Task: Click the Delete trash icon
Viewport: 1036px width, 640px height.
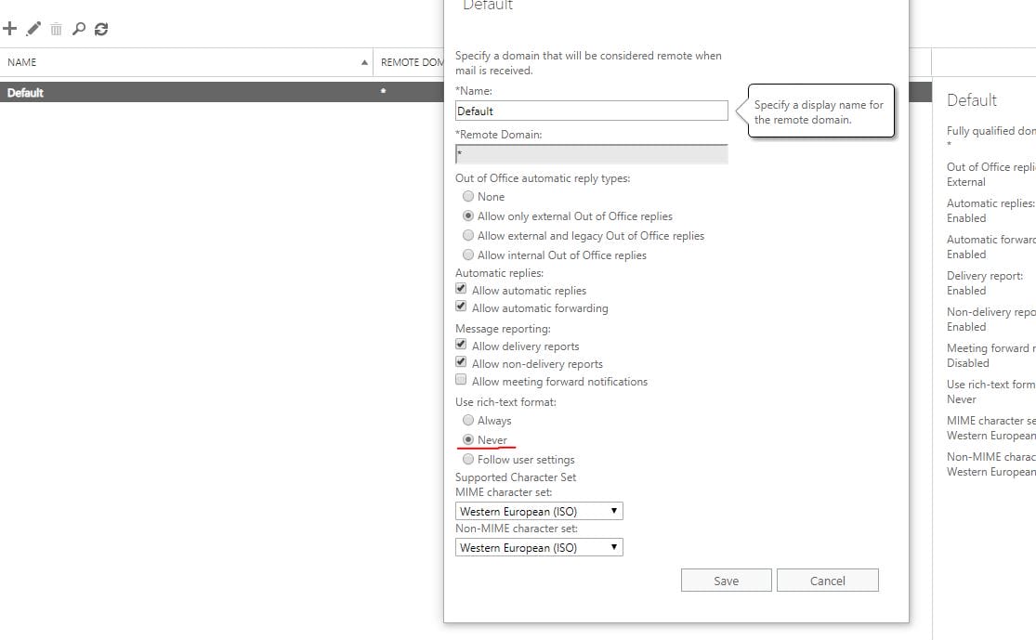Action: [x=56, y=30]
